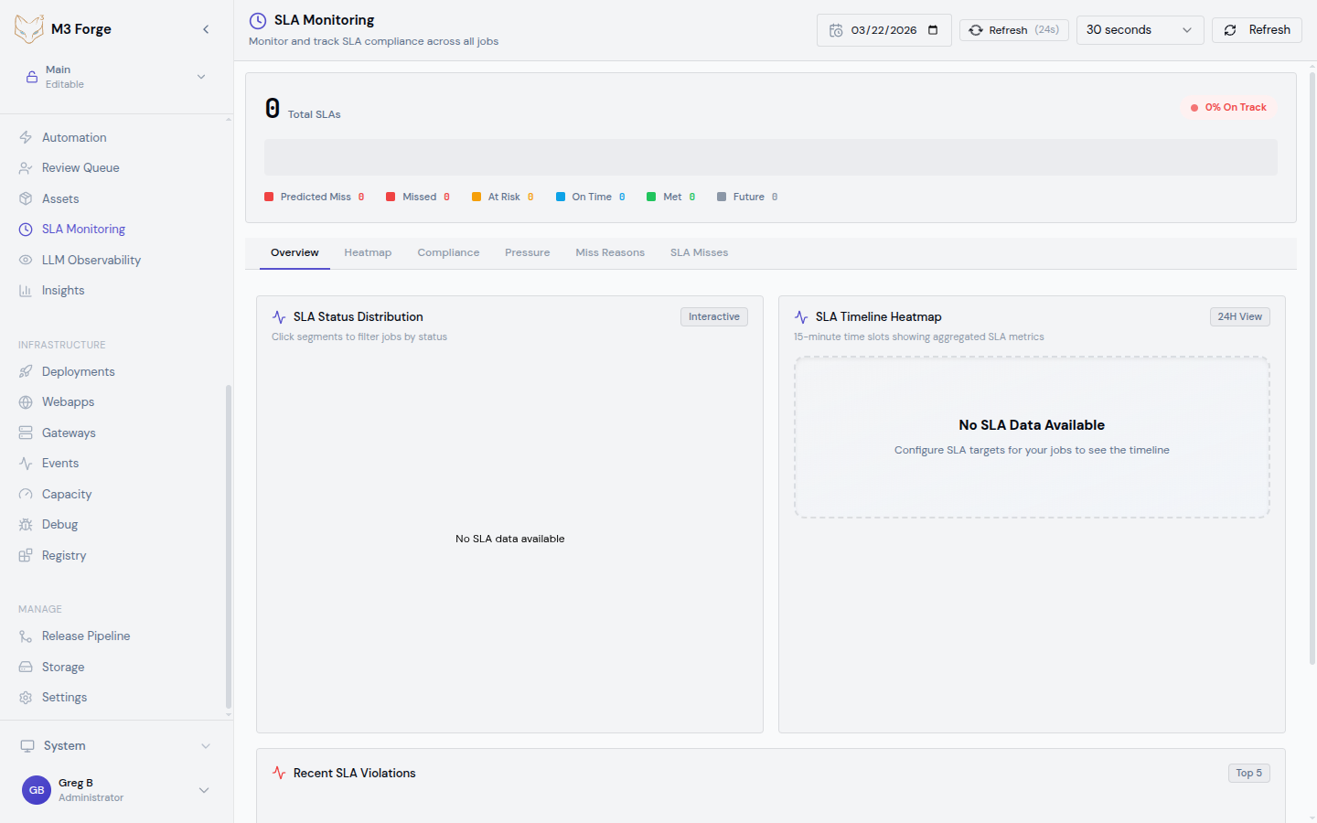Select the Review Queue icon in the sidebar
Screen dimensions: 1317x823
point(24,167)
